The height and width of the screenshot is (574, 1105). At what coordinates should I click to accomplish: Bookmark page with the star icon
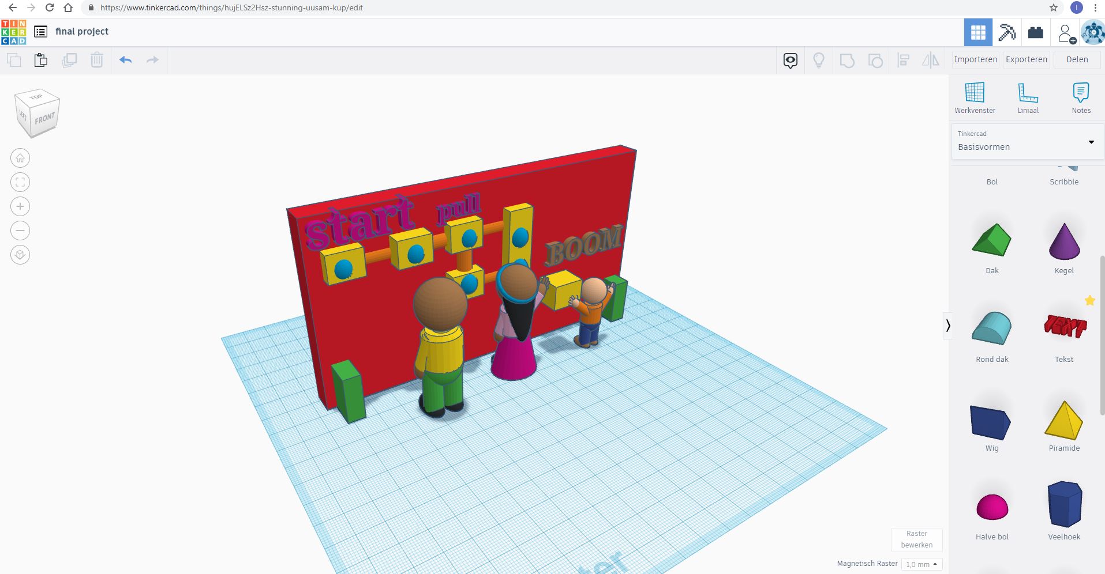1054,7
